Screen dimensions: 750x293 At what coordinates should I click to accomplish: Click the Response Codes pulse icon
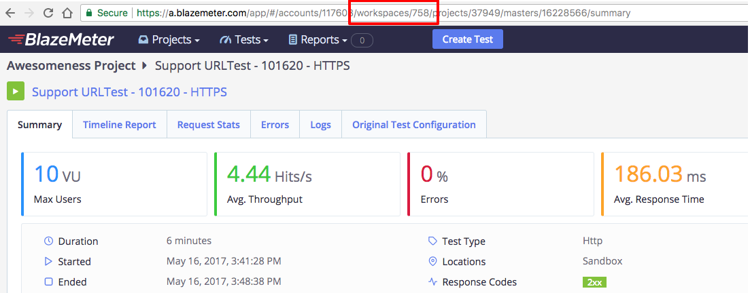(433, 281)
